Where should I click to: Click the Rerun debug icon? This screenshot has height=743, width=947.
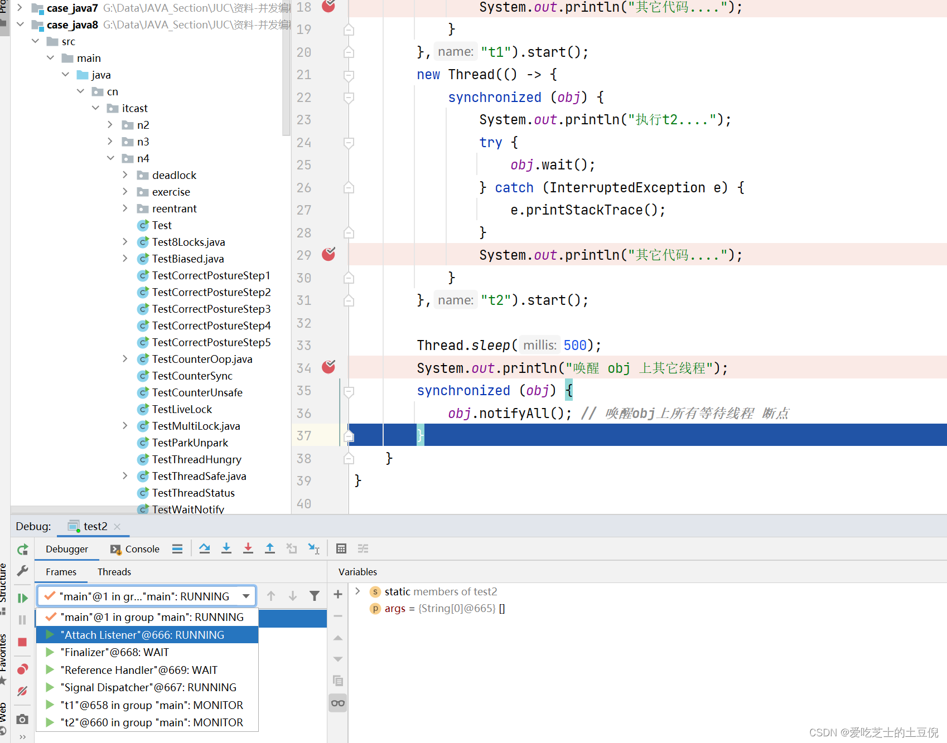click(x=22, y=550)
